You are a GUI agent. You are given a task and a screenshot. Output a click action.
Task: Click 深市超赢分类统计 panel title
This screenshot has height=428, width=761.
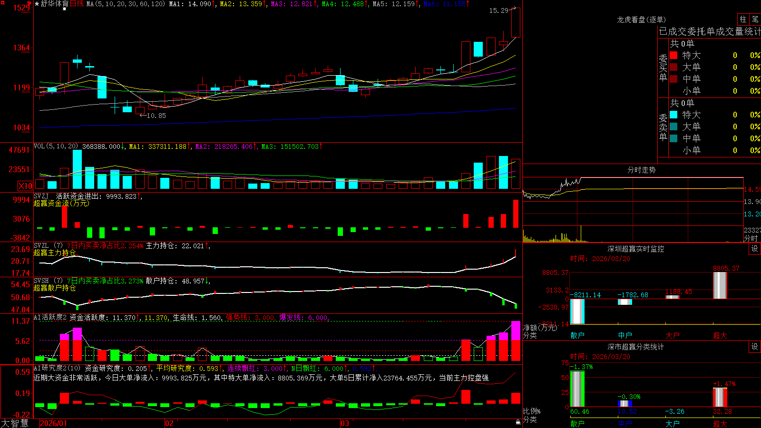pos(635,347)
